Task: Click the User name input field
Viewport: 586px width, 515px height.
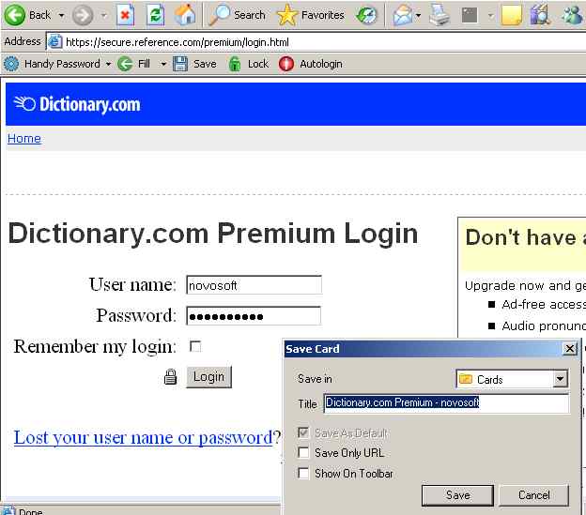Action: point(254,285)
